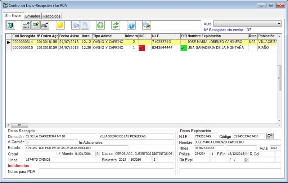Click the delete record icon with red minus
Viewport: 288px width, 183px height.
(45, 26)
